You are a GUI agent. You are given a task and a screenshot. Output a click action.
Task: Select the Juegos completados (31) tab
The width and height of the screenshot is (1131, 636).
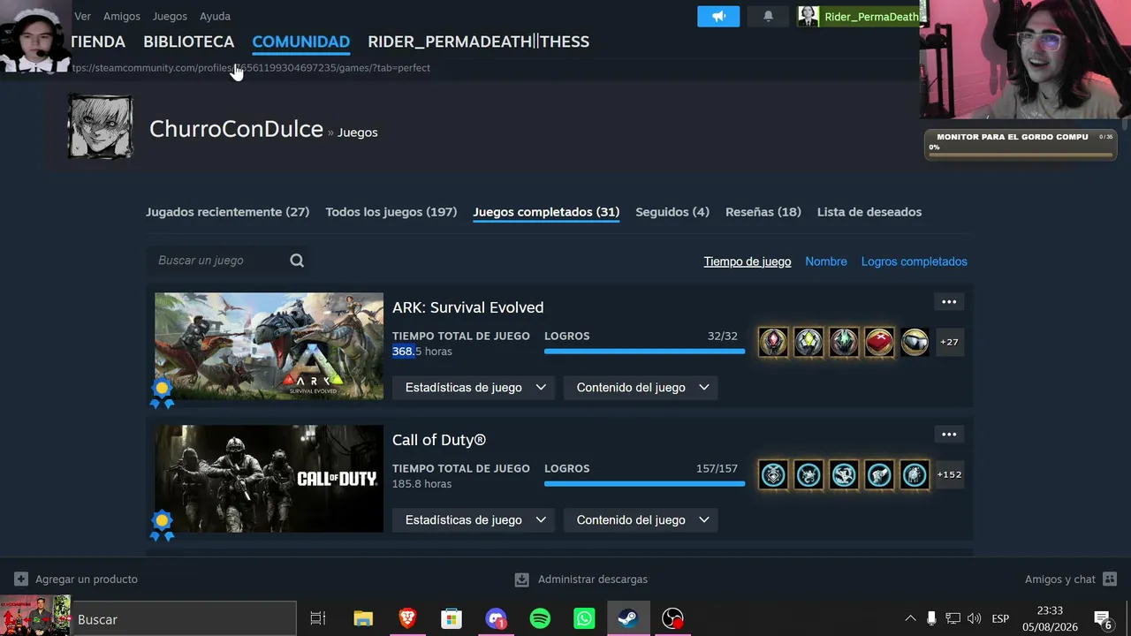click(x=546, y=212)
